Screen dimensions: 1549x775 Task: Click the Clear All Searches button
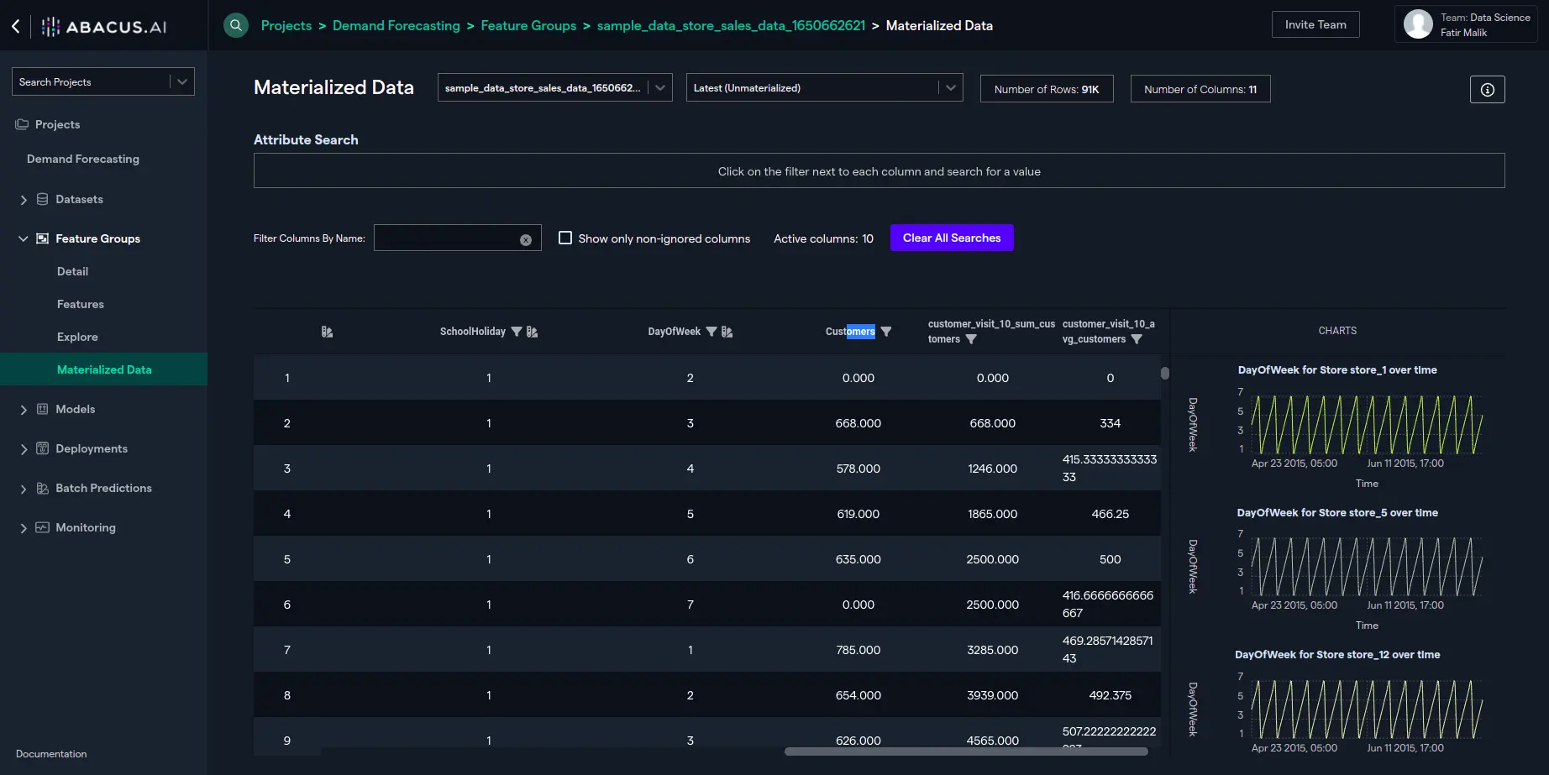(x=951, y=238)
